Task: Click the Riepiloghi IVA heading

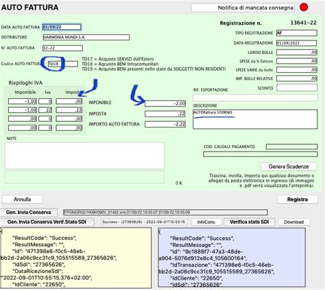Action: tap(25, 83)
